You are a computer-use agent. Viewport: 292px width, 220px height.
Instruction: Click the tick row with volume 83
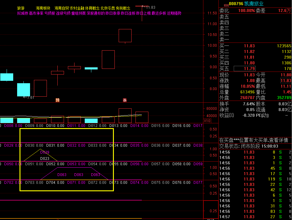[x=255, y=211]
